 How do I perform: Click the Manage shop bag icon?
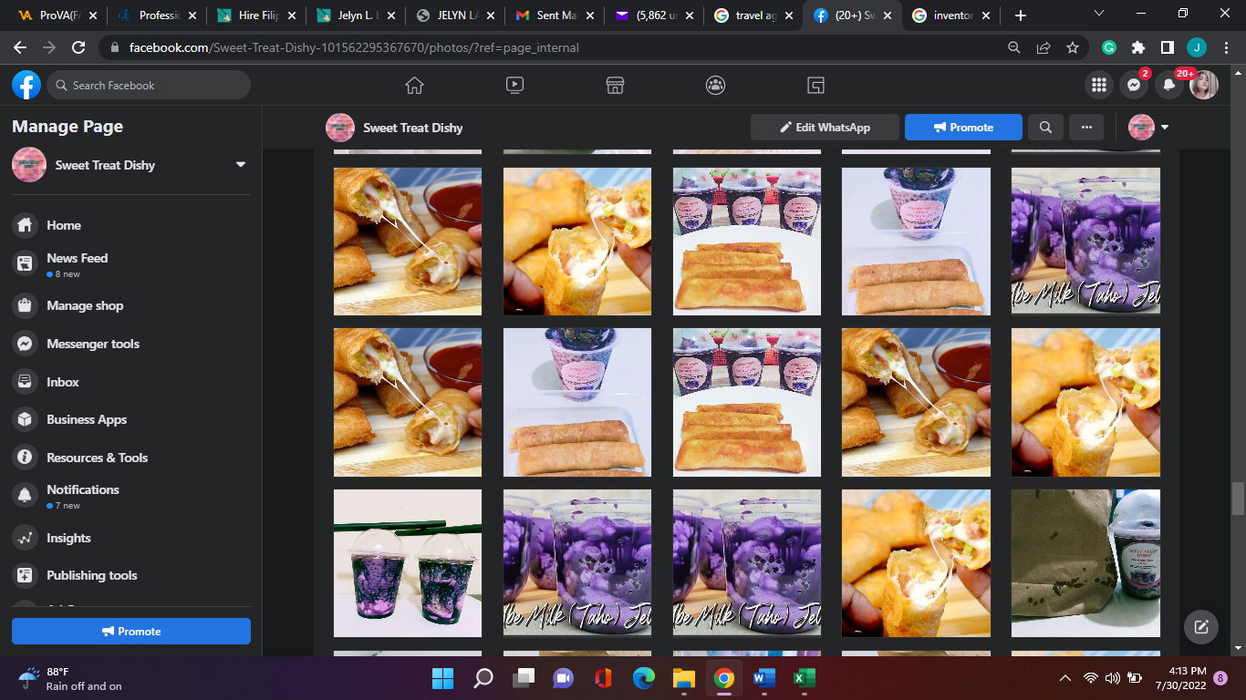[x=26, y=305]
